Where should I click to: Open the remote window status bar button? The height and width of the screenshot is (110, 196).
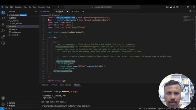[2, 109]
